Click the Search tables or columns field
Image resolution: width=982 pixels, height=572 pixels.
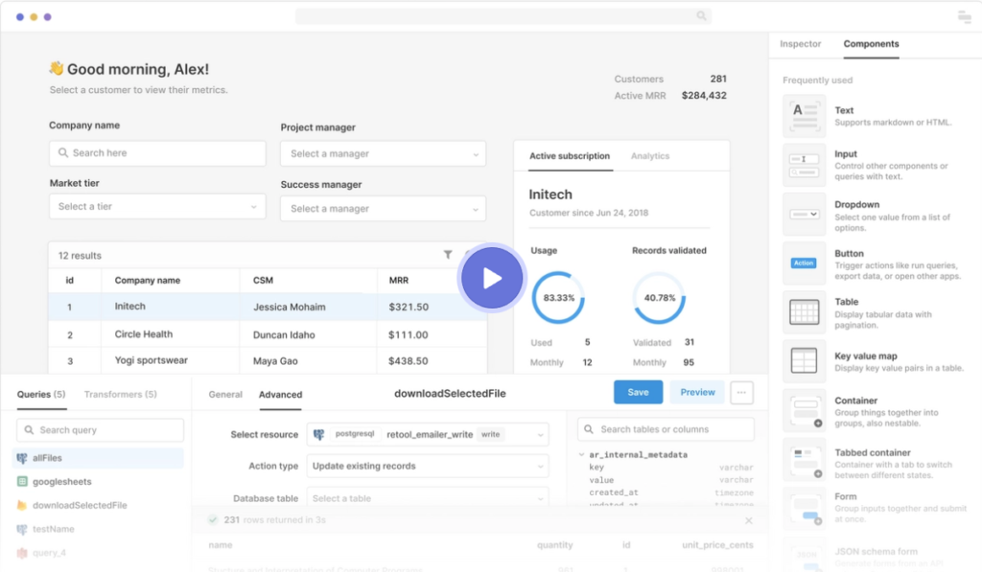pyautogui.click(x=666, y=429)
